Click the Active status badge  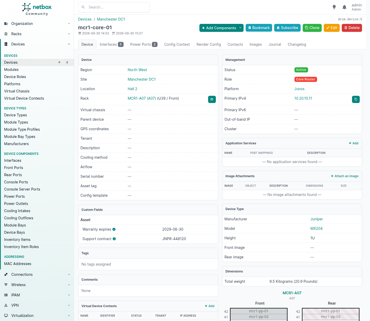pyautogui.click(x=301, y=70)
